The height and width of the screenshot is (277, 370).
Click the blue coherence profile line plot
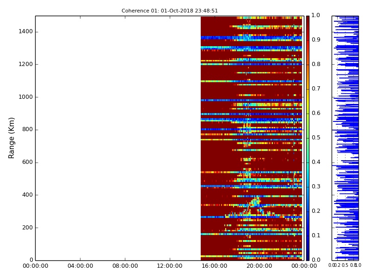[x=345, y=138]
